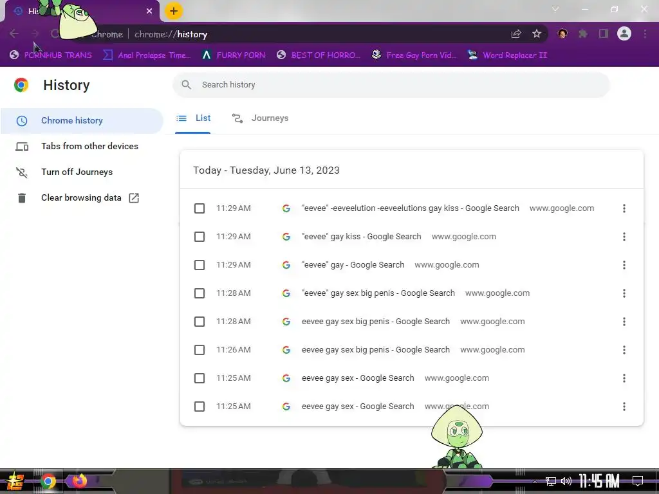Click the clock icon beside Chrome history
The image size is (659, 494).
click(x=22, y=121)
